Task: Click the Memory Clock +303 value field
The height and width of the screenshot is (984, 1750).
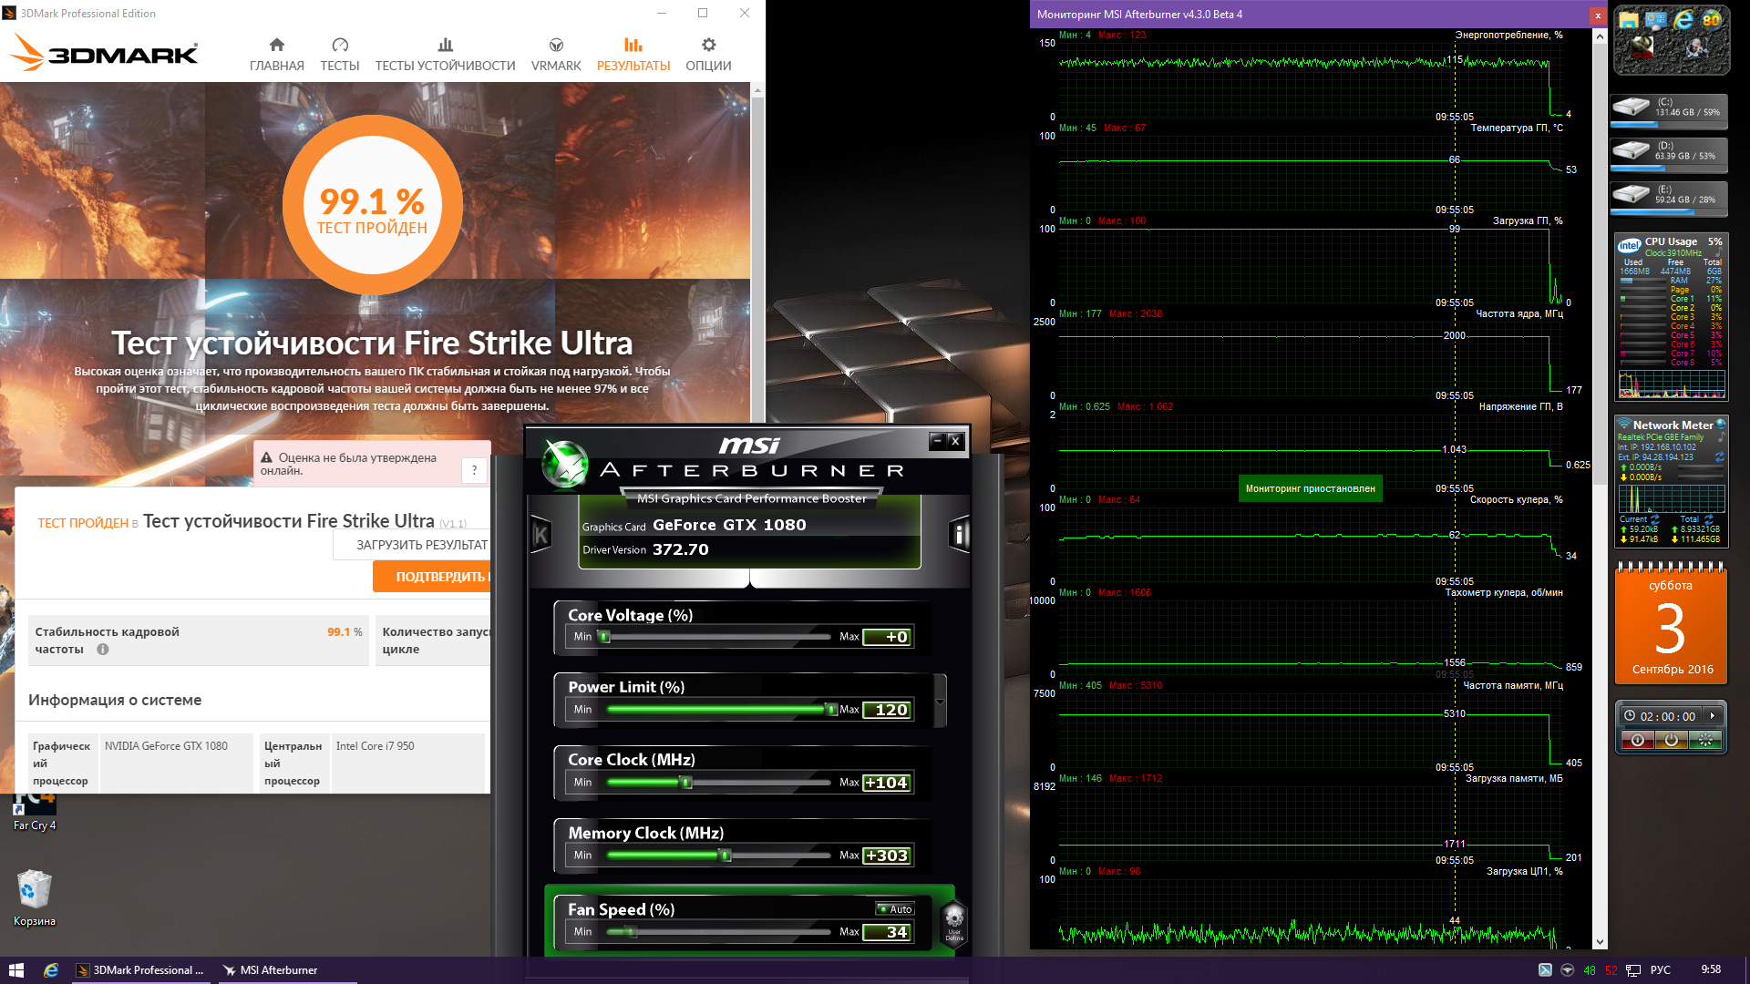Action: click(886, 856)
